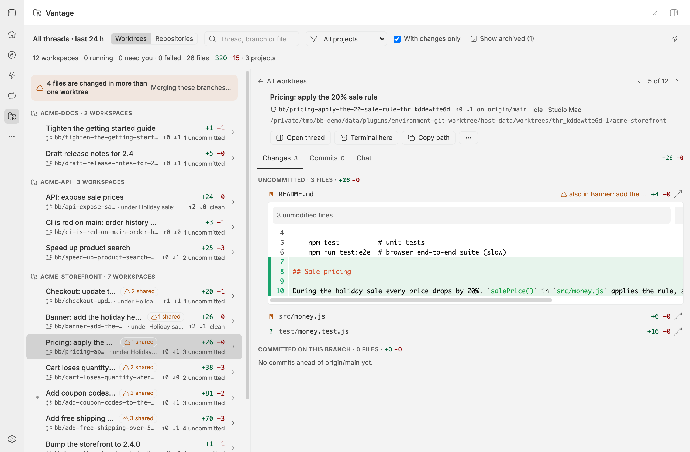The height and width of the screenshot is (452, 690).
Task: Go to next worktree arrow
Action: coord(677,81)
